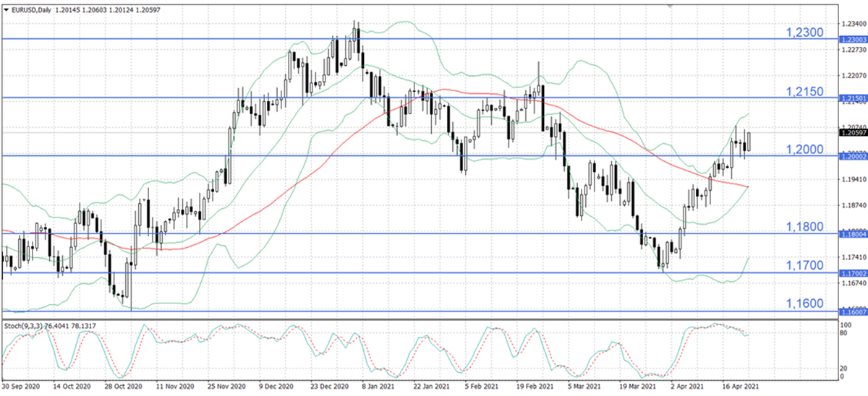Click the 1.16007 price tag on axis

coord(852,311)
